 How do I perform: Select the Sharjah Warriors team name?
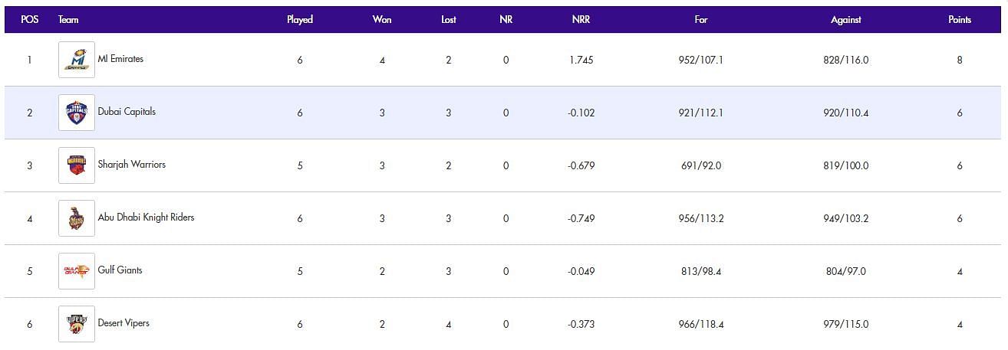[132, 165]
